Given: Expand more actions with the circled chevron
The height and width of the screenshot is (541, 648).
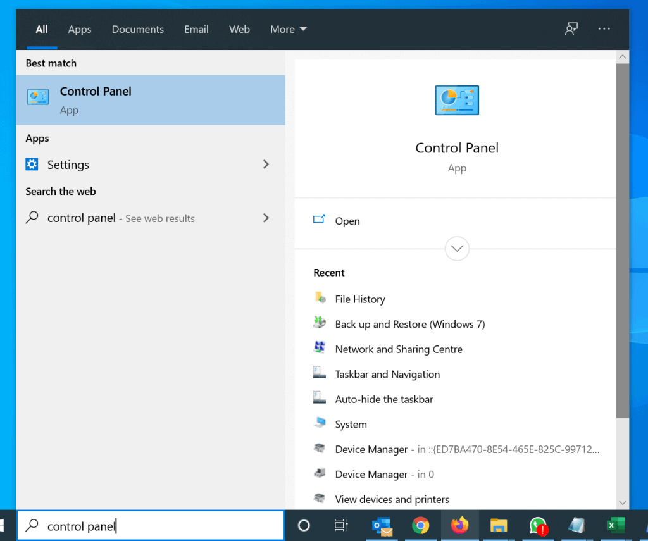Looking at the screenshot, I should [457, 249].
